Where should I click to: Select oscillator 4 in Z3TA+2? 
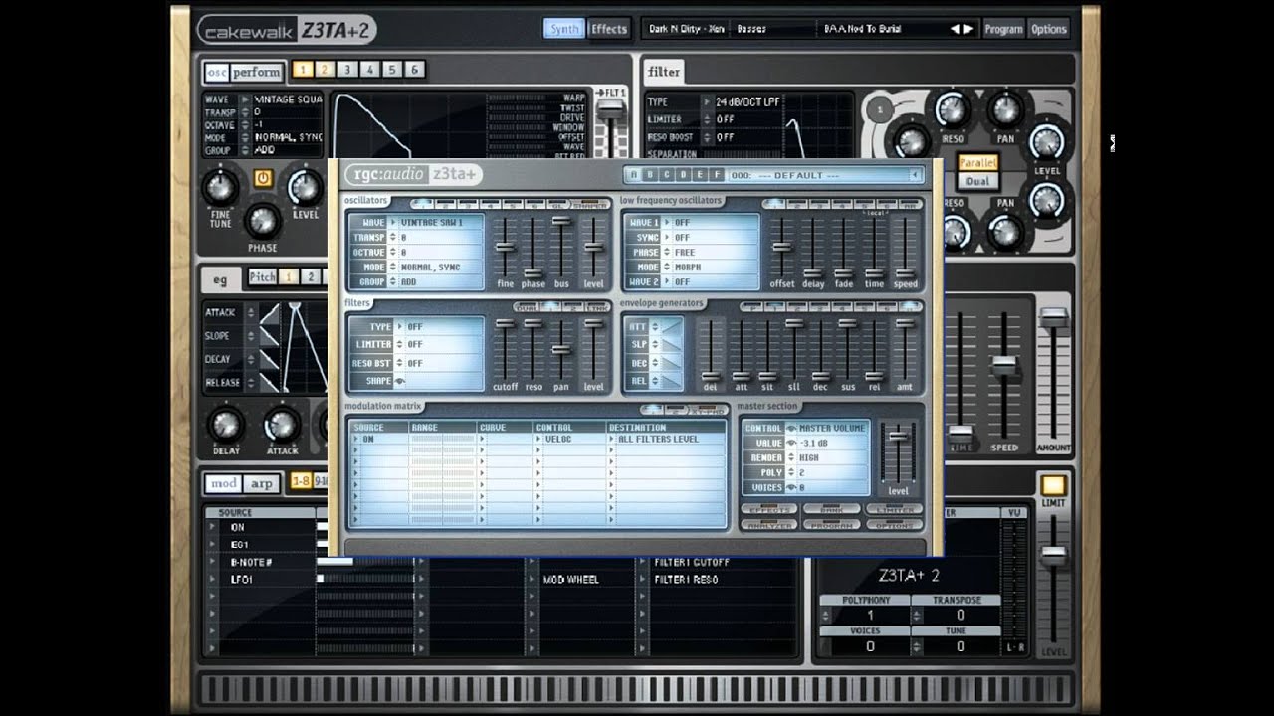click(x=369, y=70)
